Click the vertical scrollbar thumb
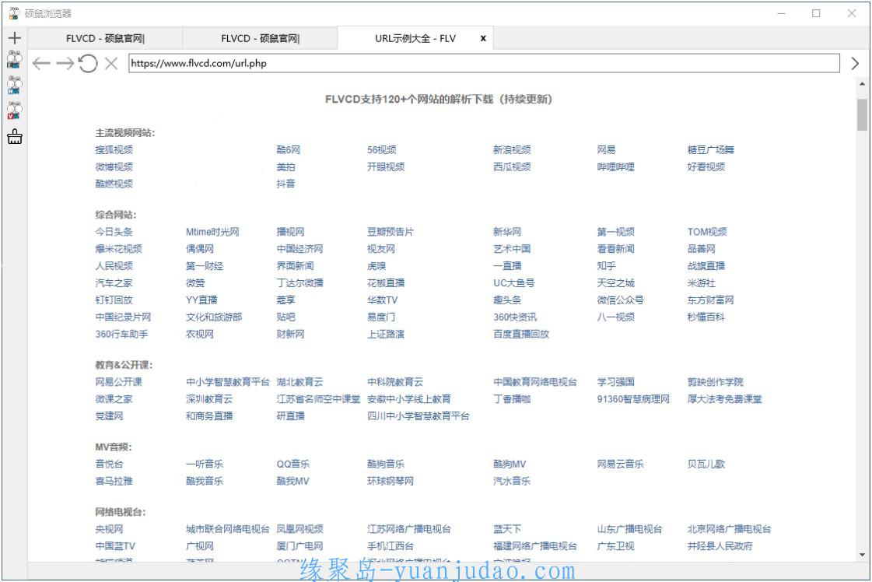872x582 pixels. point(862,114)
